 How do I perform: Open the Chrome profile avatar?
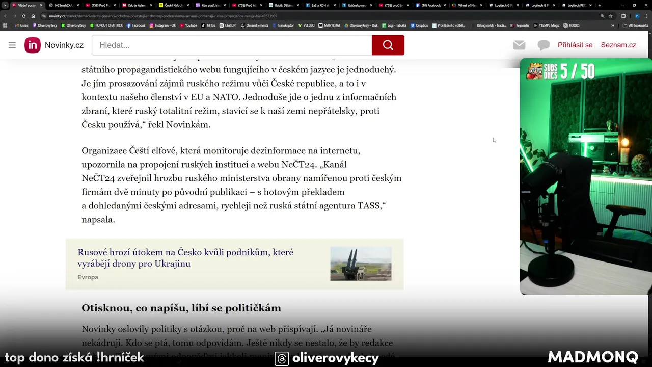(637, 16)
